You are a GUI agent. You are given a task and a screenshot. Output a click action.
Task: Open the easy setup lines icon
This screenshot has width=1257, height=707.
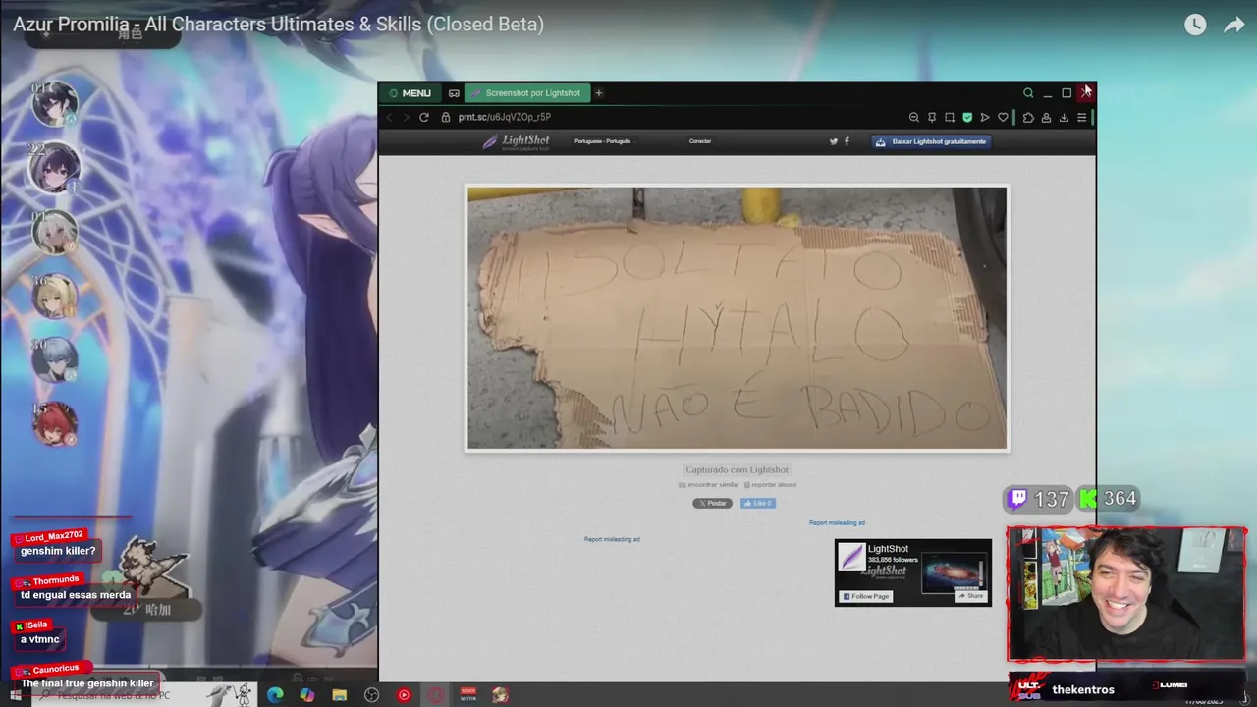click(1081, 118)
